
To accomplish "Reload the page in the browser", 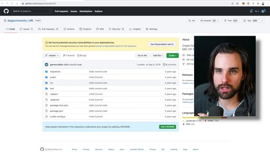I will pos(12,3).
